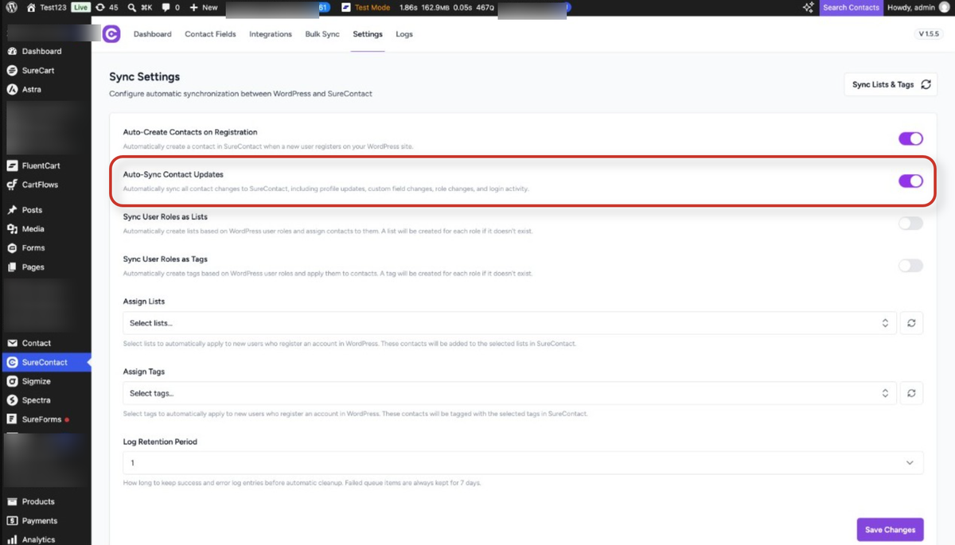Open CartFlows icon in sidebar
The image size is (955, 545).
(x=12, y=185)
